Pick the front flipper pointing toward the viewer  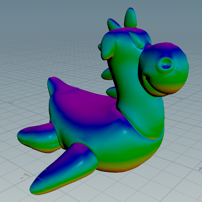(63, 169)
